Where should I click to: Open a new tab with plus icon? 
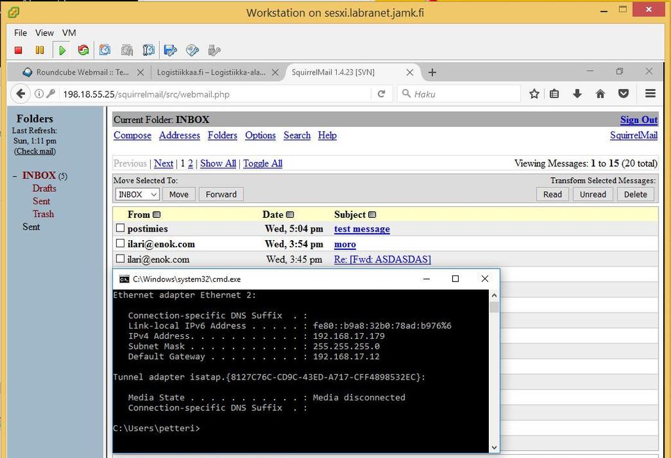click(432, 73)
